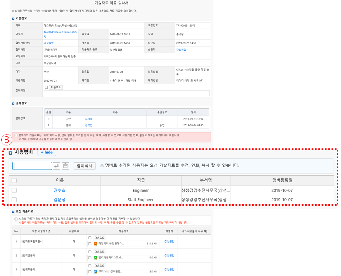The width and height of the screenshot is (341, 276).
Task: Click the blue arrow icon beside 요청 기술자료 heading
Action: (x=13, y=212)
